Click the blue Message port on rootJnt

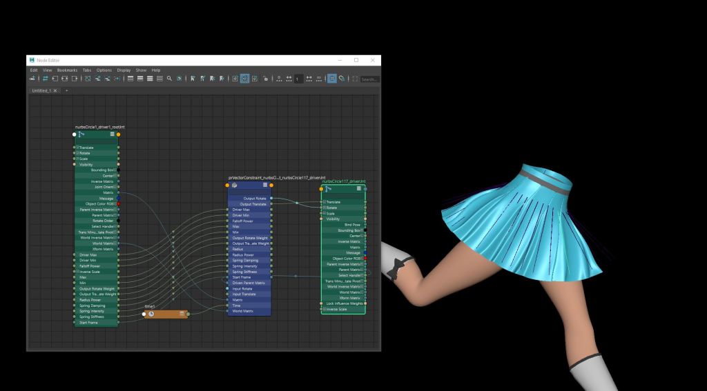pyautogui.click(x=119, y=198)
